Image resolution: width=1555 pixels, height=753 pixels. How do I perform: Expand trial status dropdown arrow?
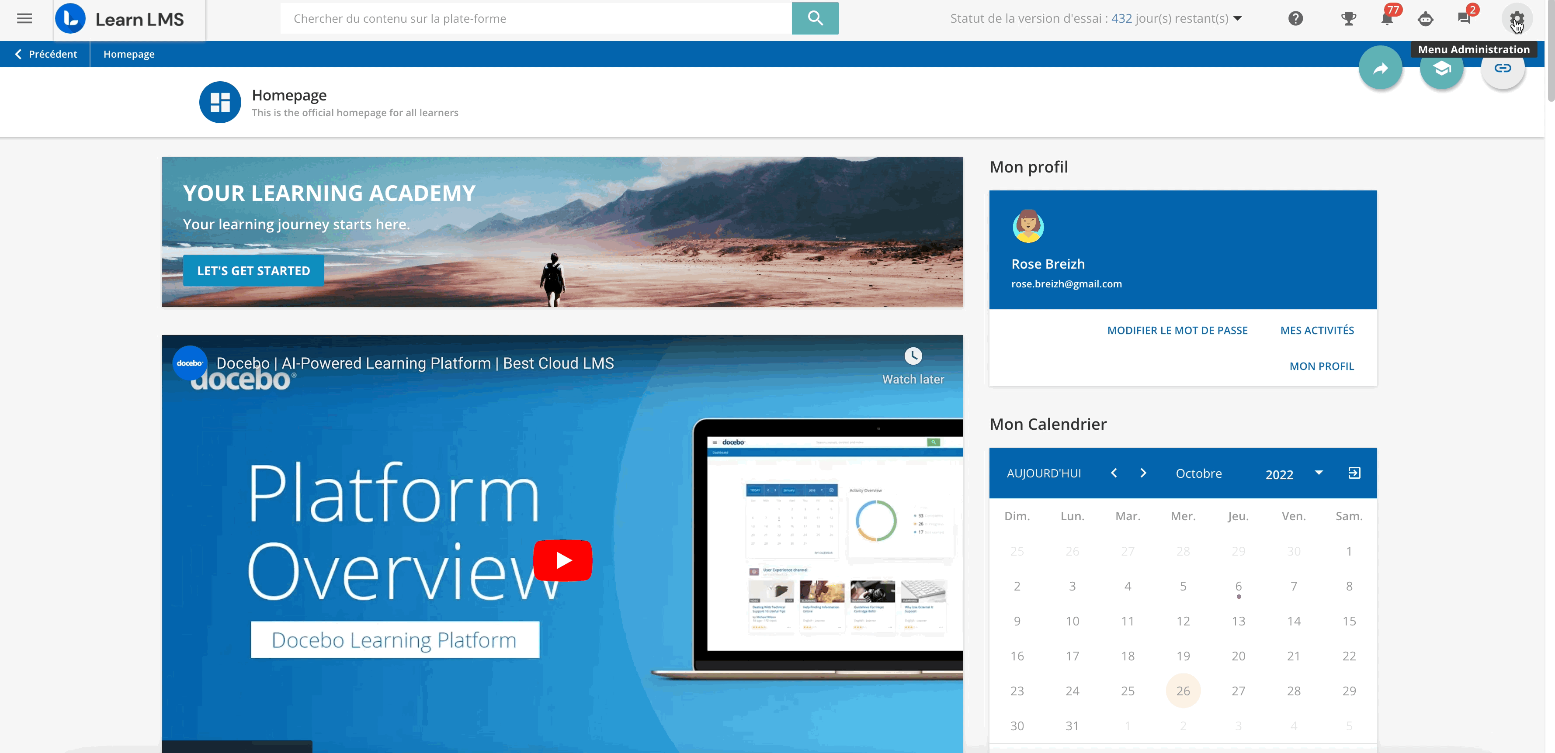pos(1237,19)
